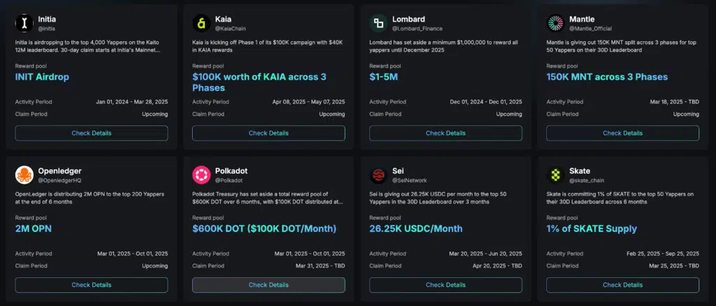
Task: Click the Openledger octopus logo icon
Action: tap(24, 175)
